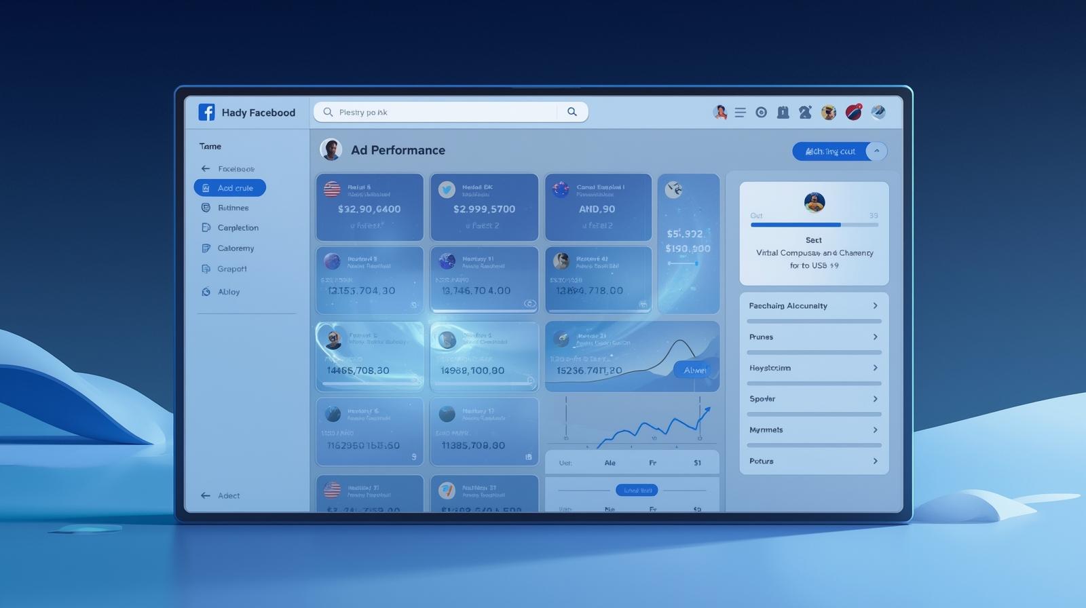Open the profile avatar with red notification badge
Image resolution: width=1086 pixels, height=608 pixels.
(853, 112)
